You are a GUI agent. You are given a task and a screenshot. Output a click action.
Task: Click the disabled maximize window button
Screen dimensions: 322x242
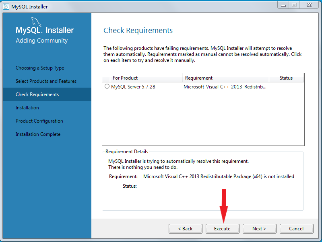(294, 5)
